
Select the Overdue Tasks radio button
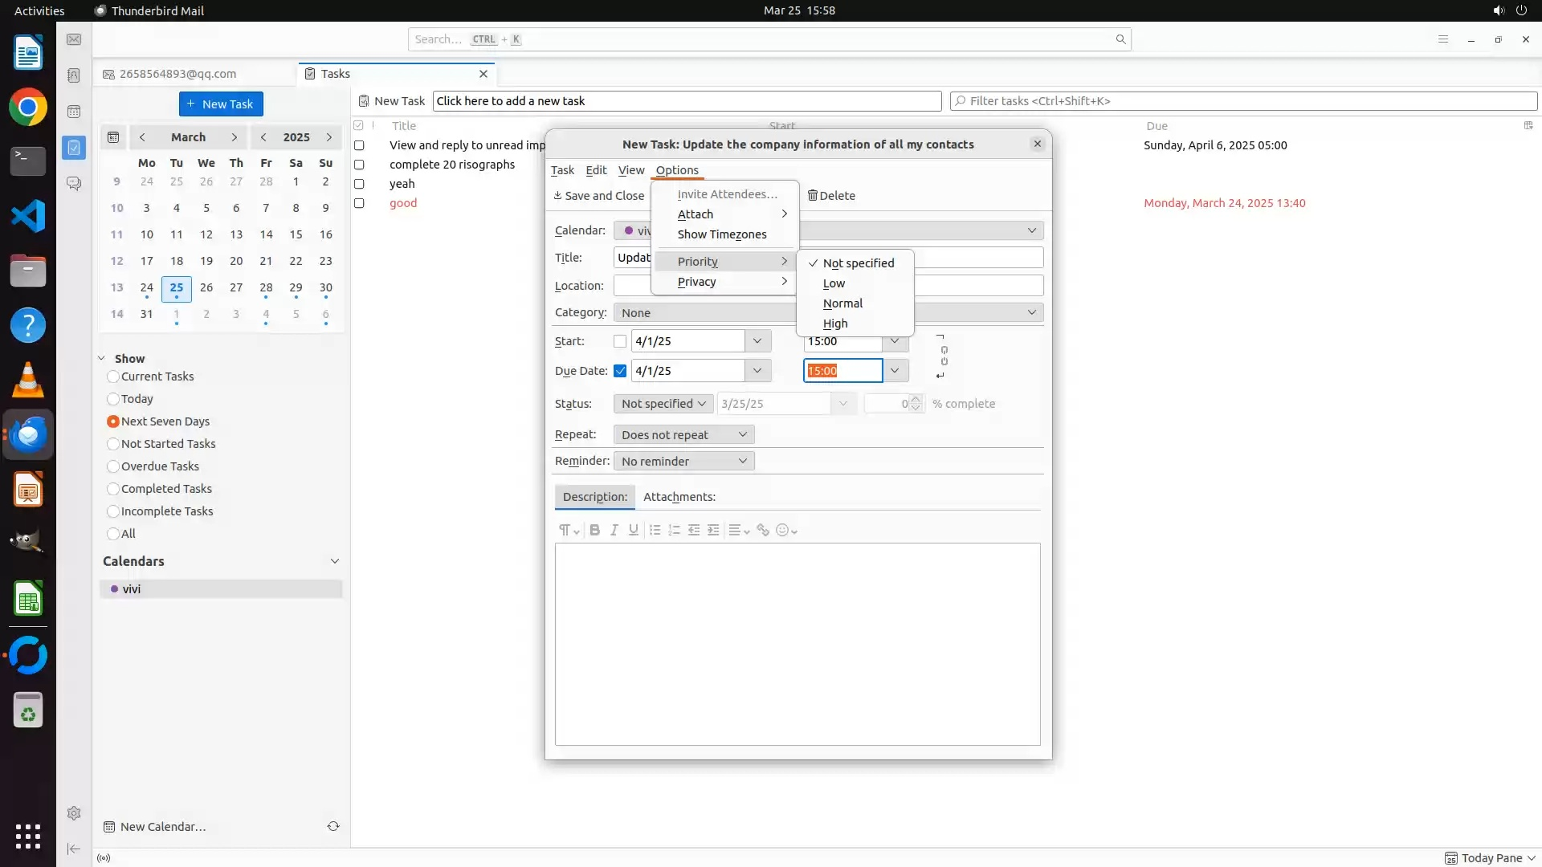tap(113, 466)
